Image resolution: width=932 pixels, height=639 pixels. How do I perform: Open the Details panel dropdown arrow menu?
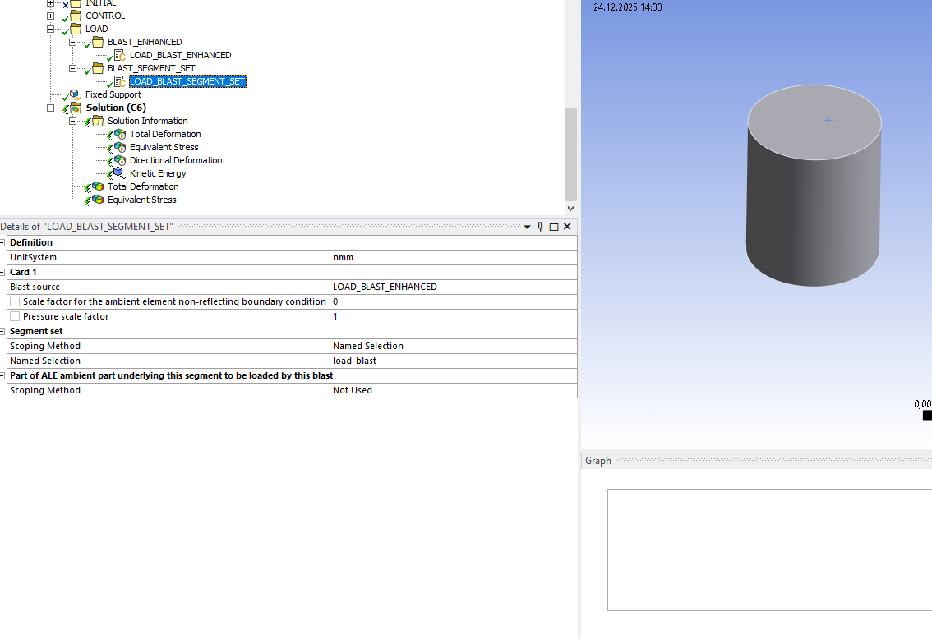point(527,227)
